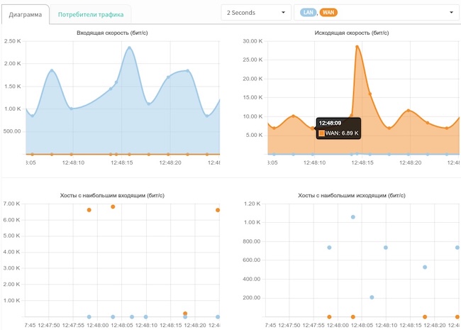Click the orange dot just above zero in the incoming hosts chart
The width and height of the screenshot is (461, 330).
[x=185, y=314]
